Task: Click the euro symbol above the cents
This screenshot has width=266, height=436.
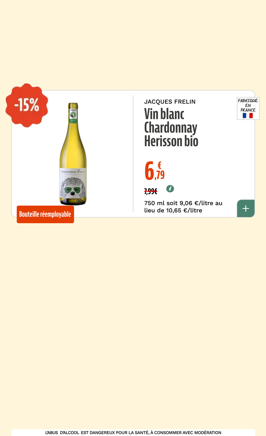Action: tap(159, 165)
